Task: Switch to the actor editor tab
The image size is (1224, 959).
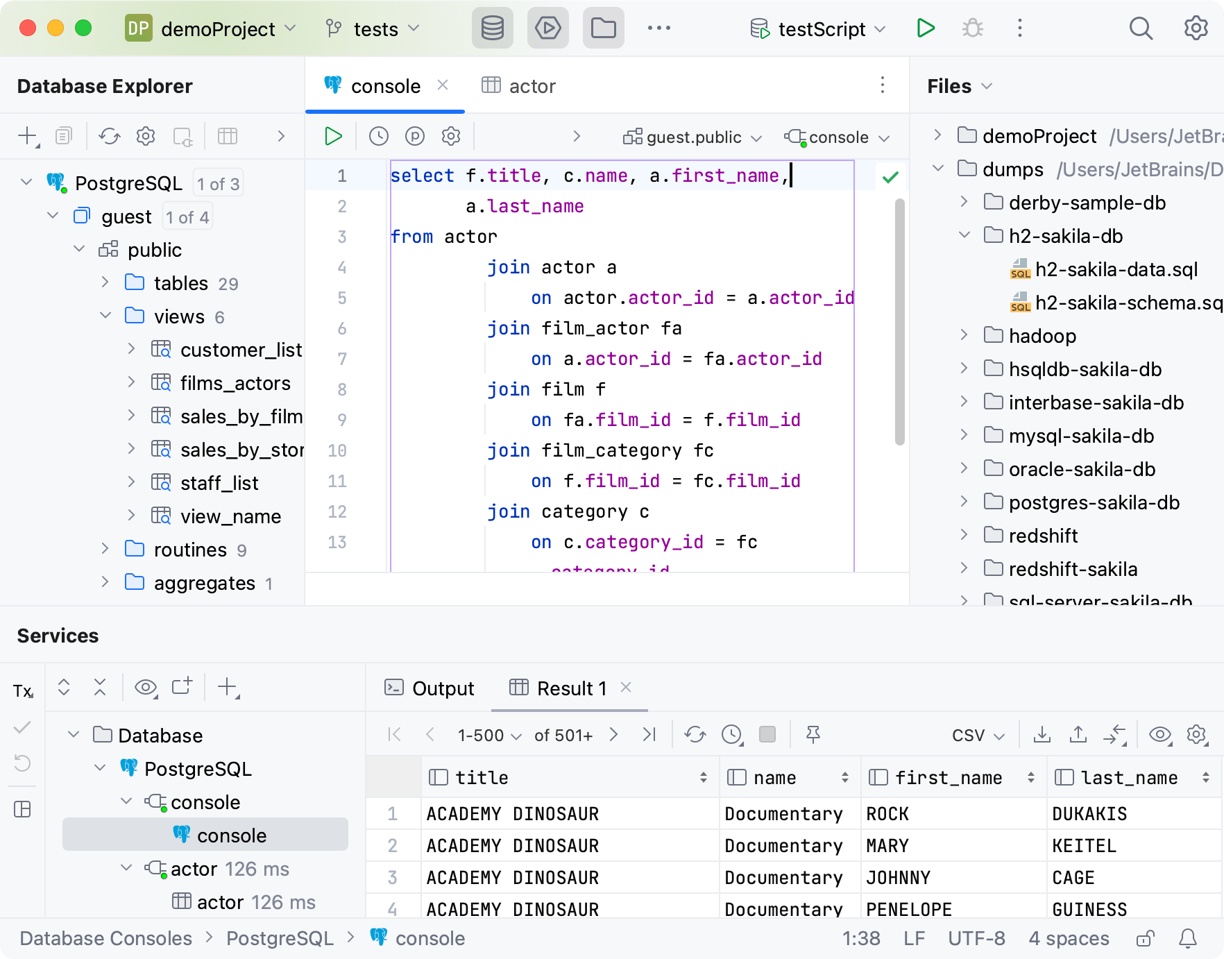Action: pos(519,86)
